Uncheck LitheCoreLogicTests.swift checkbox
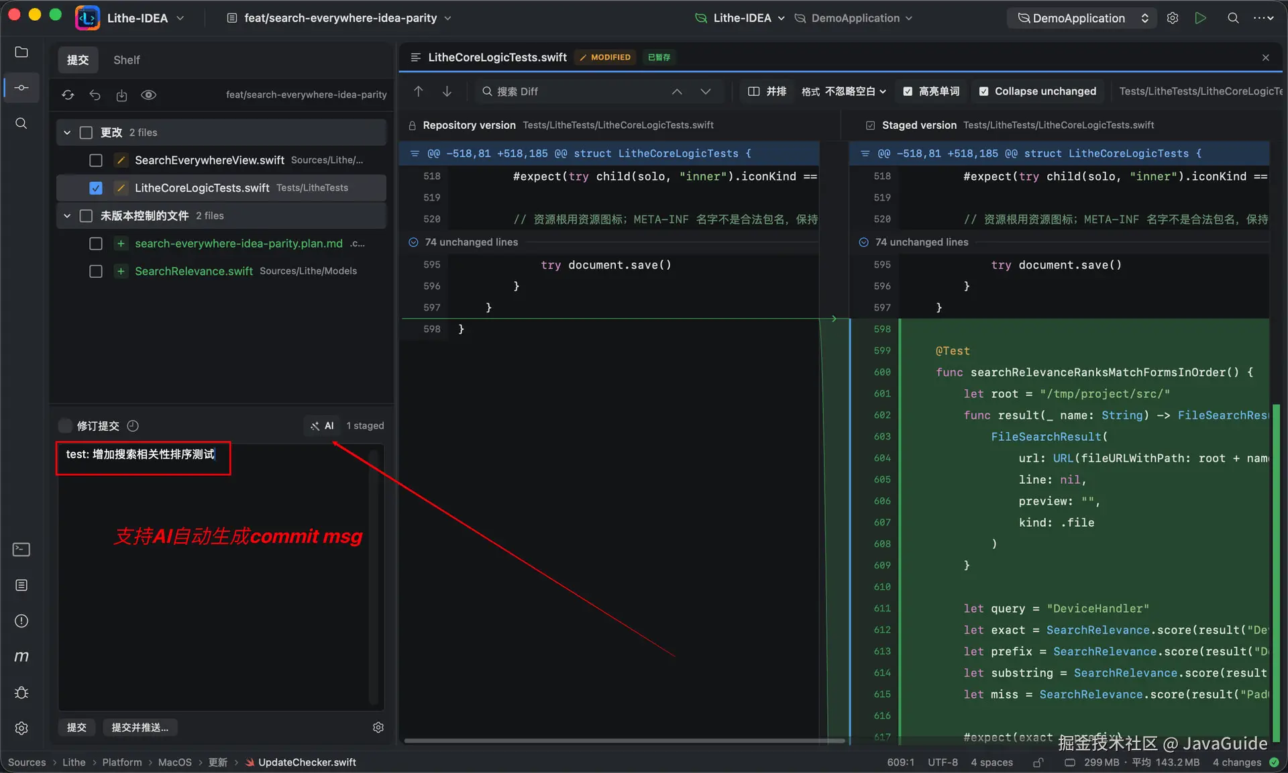 (x=96, y=188)
